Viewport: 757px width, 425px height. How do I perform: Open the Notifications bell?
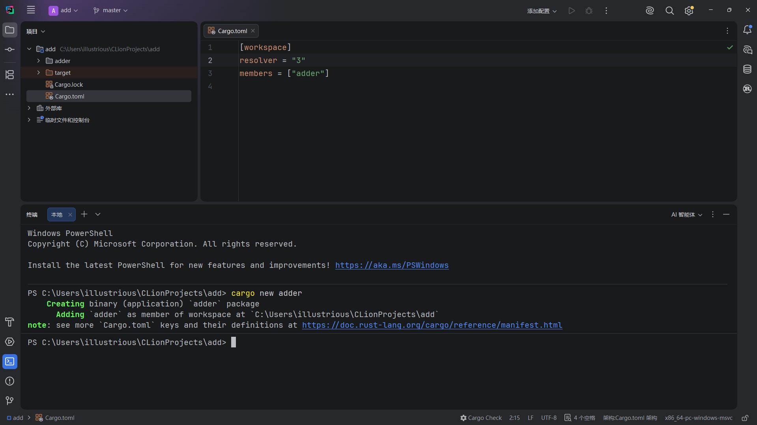pyautogui.click(x=748, y=30)
